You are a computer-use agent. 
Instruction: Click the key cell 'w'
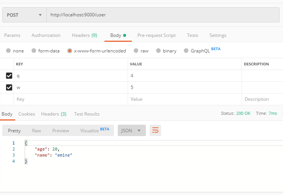click(71, 87)
